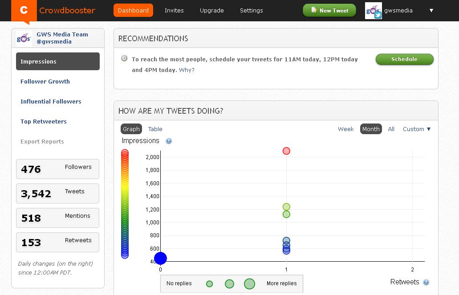459x295 pixels.
Task: Click the 2,000 y-axis label
Action: tap(153, 157)
